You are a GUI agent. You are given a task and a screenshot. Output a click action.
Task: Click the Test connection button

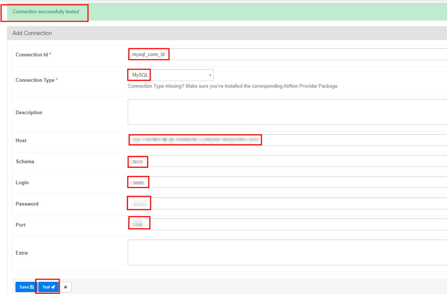pos(48,287)
